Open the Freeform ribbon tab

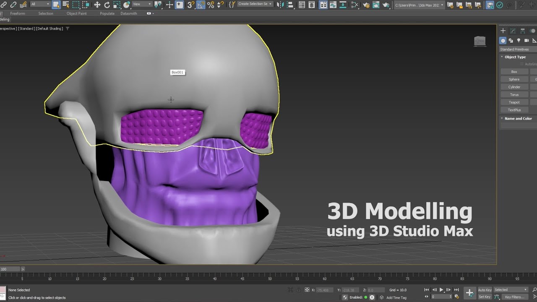click(18, 13)
